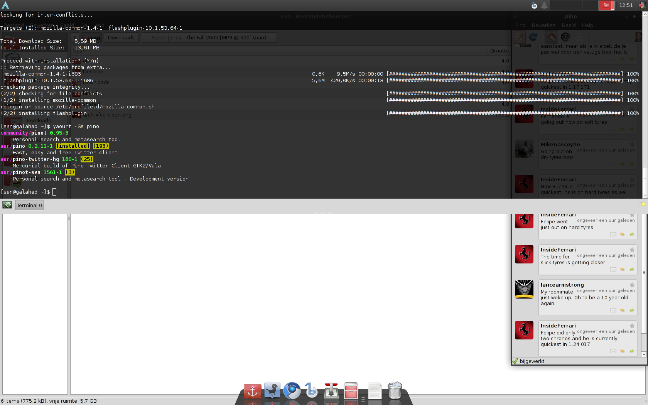Image resolution: width=648 pixels, height=405 pixels.
Task: Favorite the lancearmstrong tweet
Action: tap(632, 285)
